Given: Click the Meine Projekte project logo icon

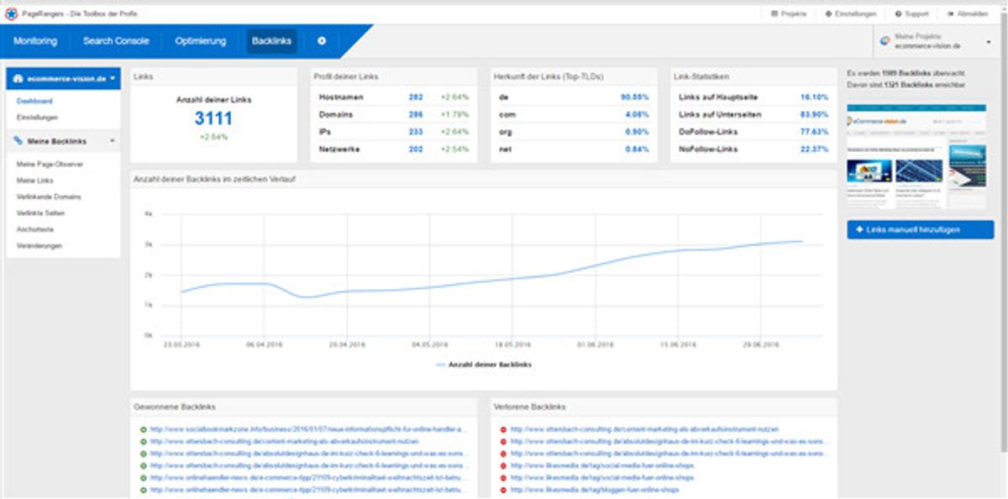Looking at the screenshot, I should tap(885, 41).
